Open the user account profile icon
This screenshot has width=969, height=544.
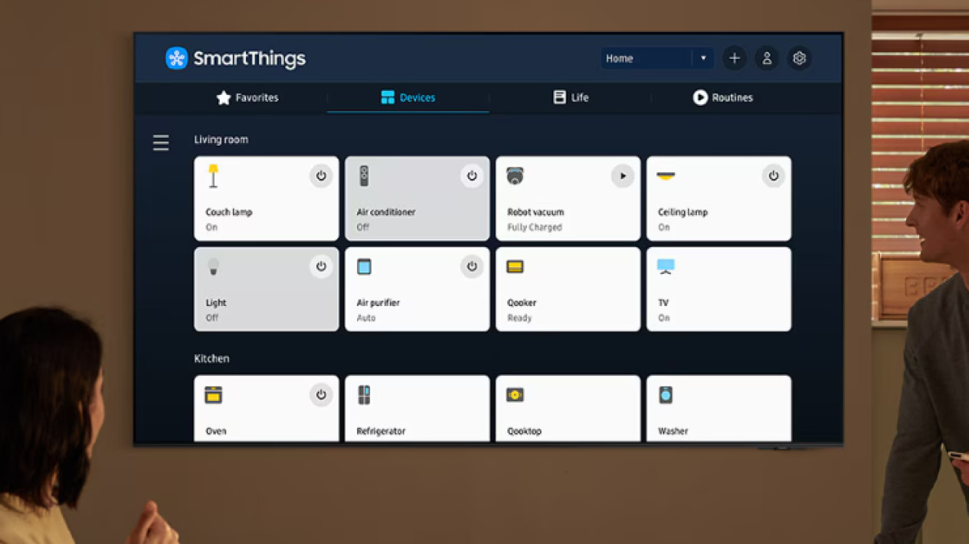767,58
